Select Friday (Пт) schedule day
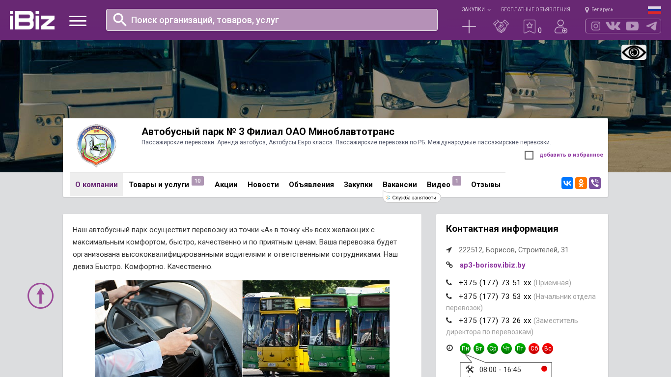Screen dimensions: 671x377 point(520,349)
